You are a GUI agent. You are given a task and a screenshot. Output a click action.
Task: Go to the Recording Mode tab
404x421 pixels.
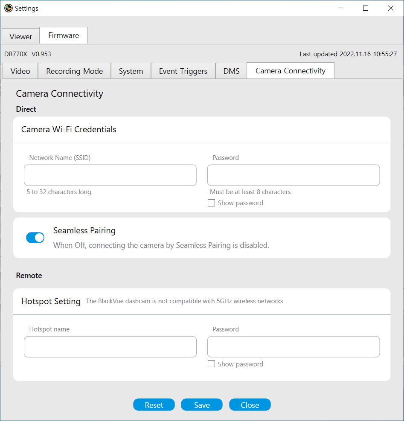click(75, 71)
